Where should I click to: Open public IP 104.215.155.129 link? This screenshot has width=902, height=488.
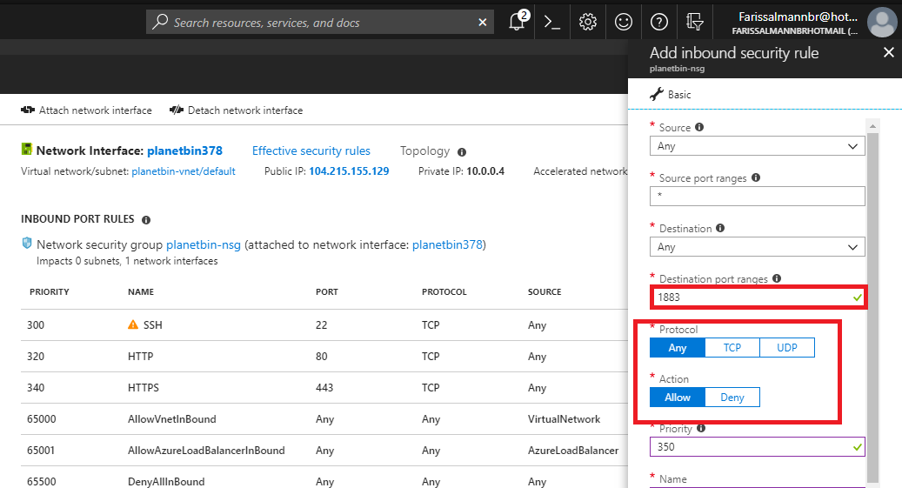(x=349, y=170)
